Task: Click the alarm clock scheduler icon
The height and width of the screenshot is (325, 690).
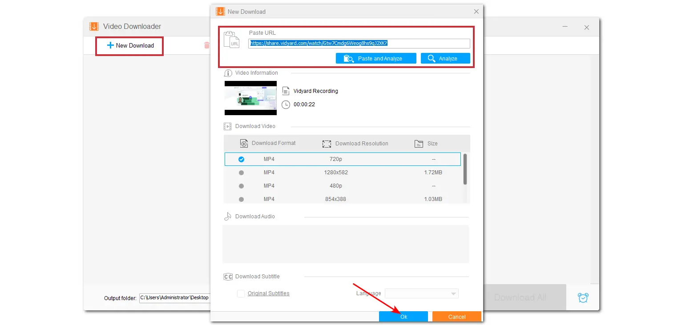Action: pyautogui.click(x=582, y=297)
